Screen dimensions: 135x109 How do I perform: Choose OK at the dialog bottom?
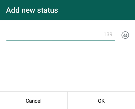[x=101, y=101]
